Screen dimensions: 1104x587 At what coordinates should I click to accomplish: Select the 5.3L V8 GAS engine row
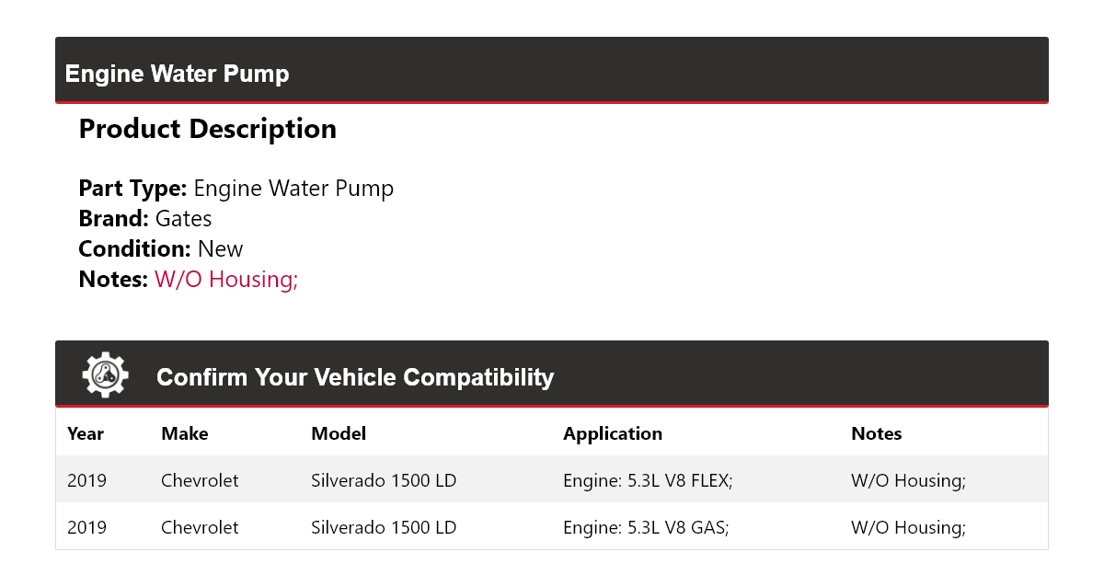point(552,526)
